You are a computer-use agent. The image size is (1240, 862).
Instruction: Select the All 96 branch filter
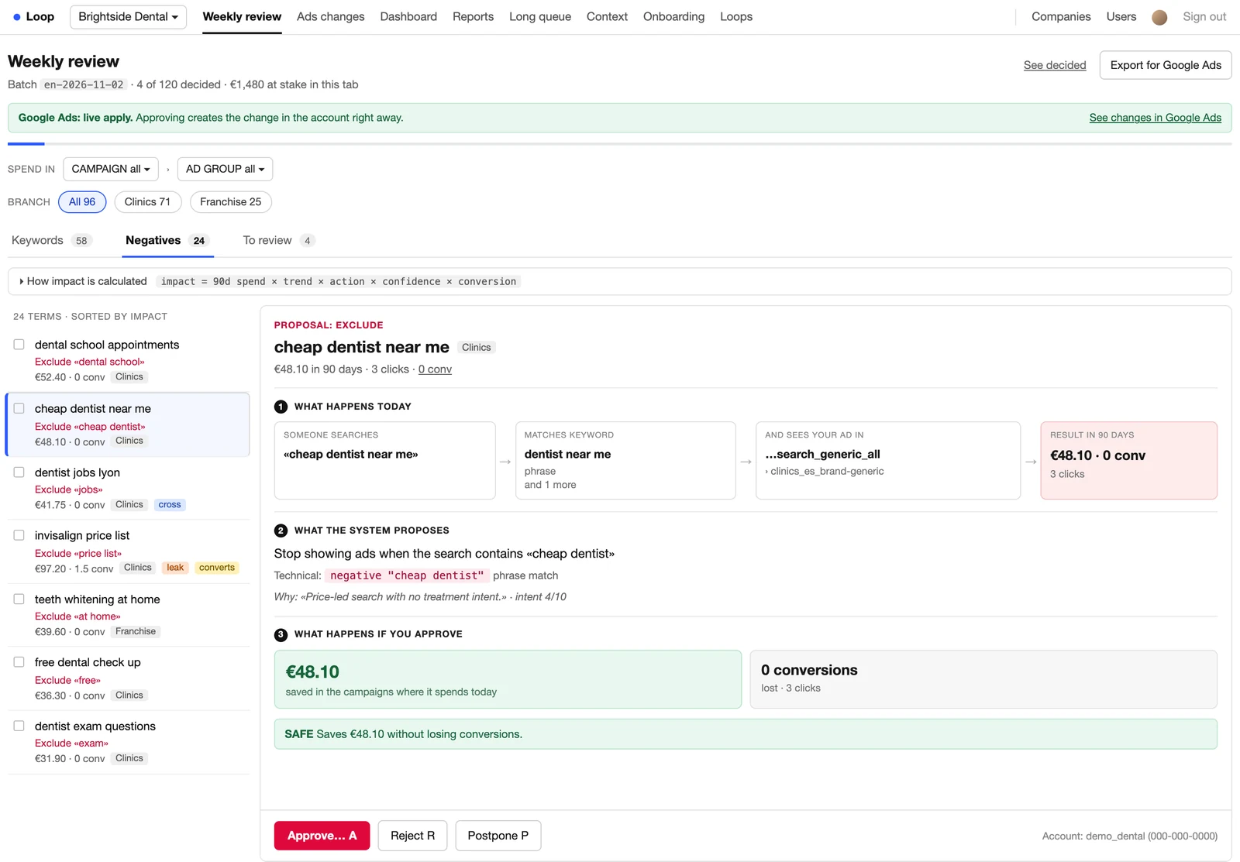(x=82, y=202)
